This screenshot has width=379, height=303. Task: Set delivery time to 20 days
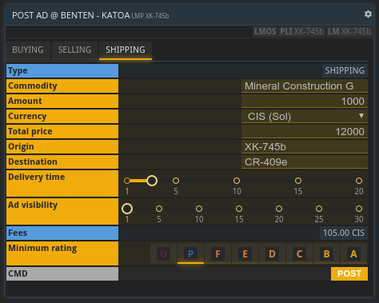(x=359, y=181)
